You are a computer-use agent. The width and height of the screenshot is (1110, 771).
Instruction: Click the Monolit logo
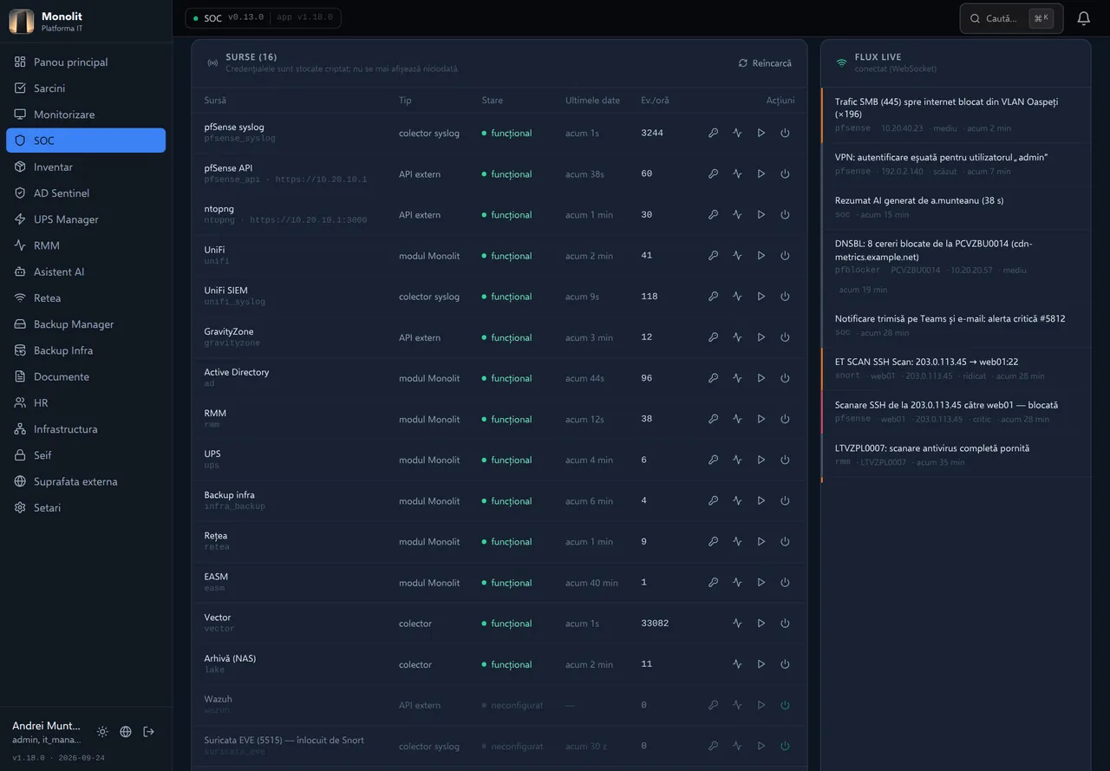coord(22,21)
